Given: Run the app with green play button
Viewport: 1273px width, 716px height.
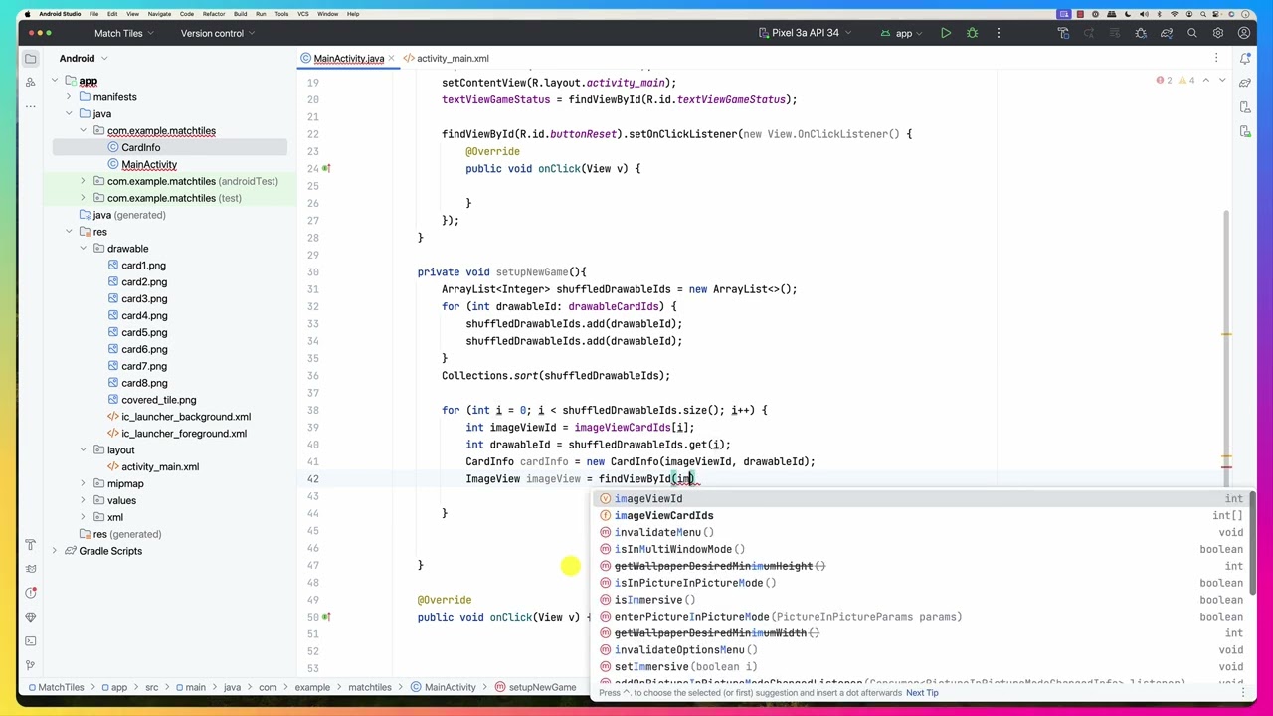Looking at the screenshot, I should click(x=946, y=33).
